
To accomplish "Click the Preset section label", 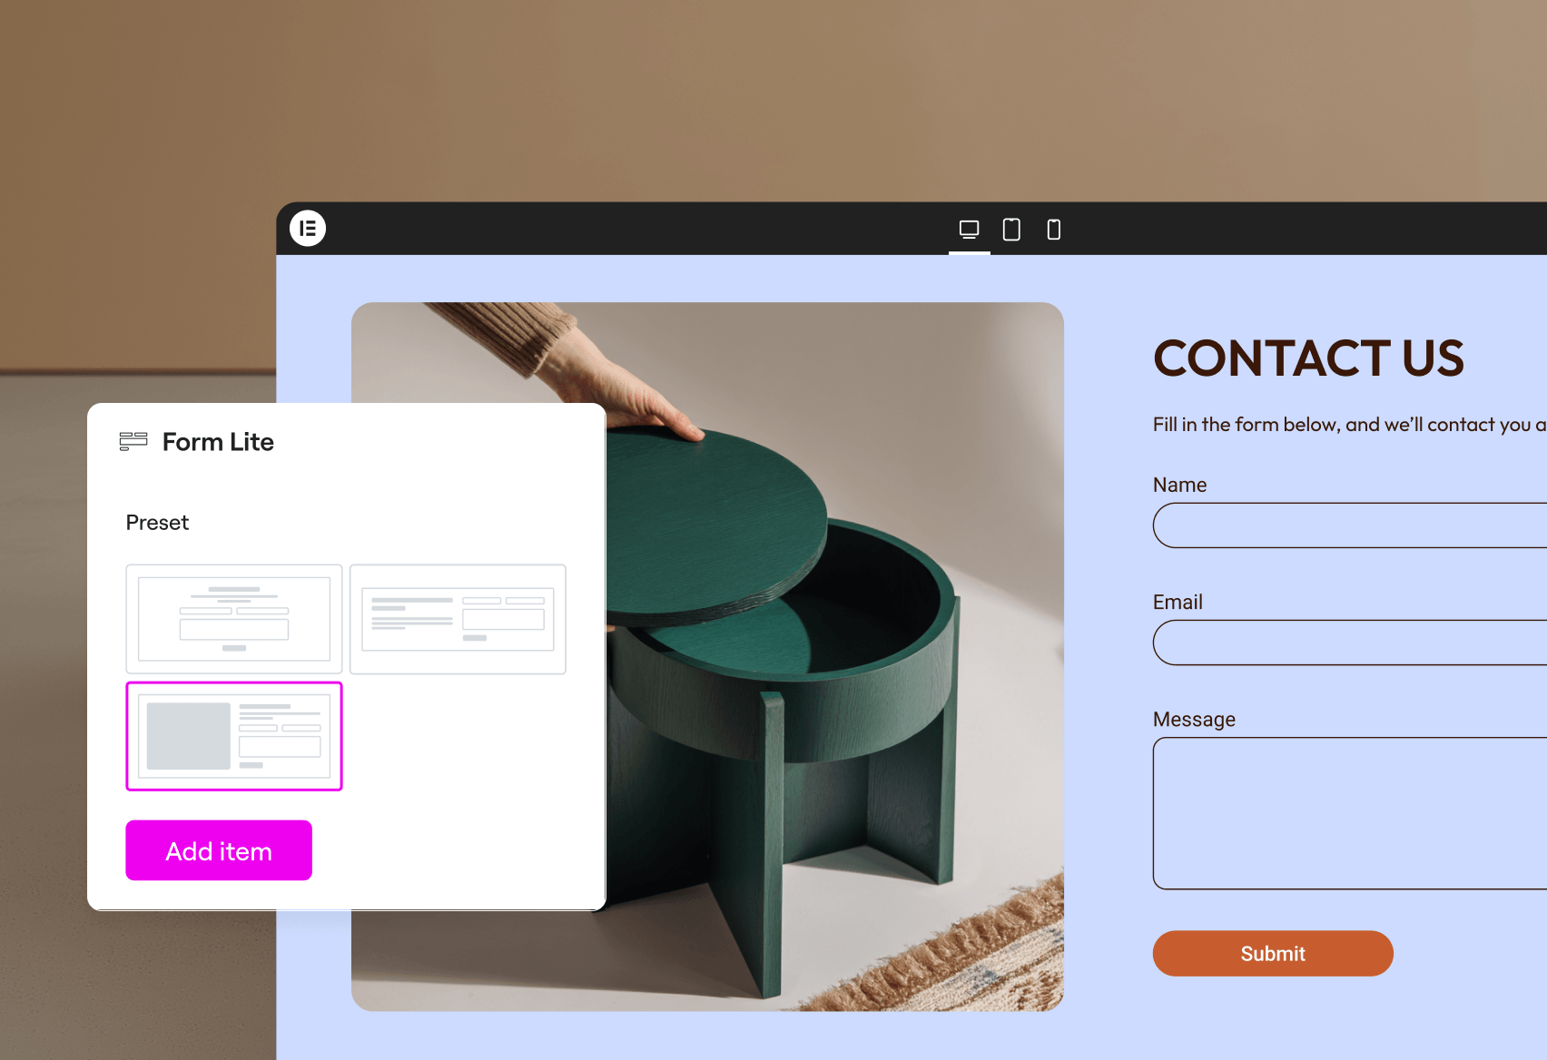I will coord(157,523).
